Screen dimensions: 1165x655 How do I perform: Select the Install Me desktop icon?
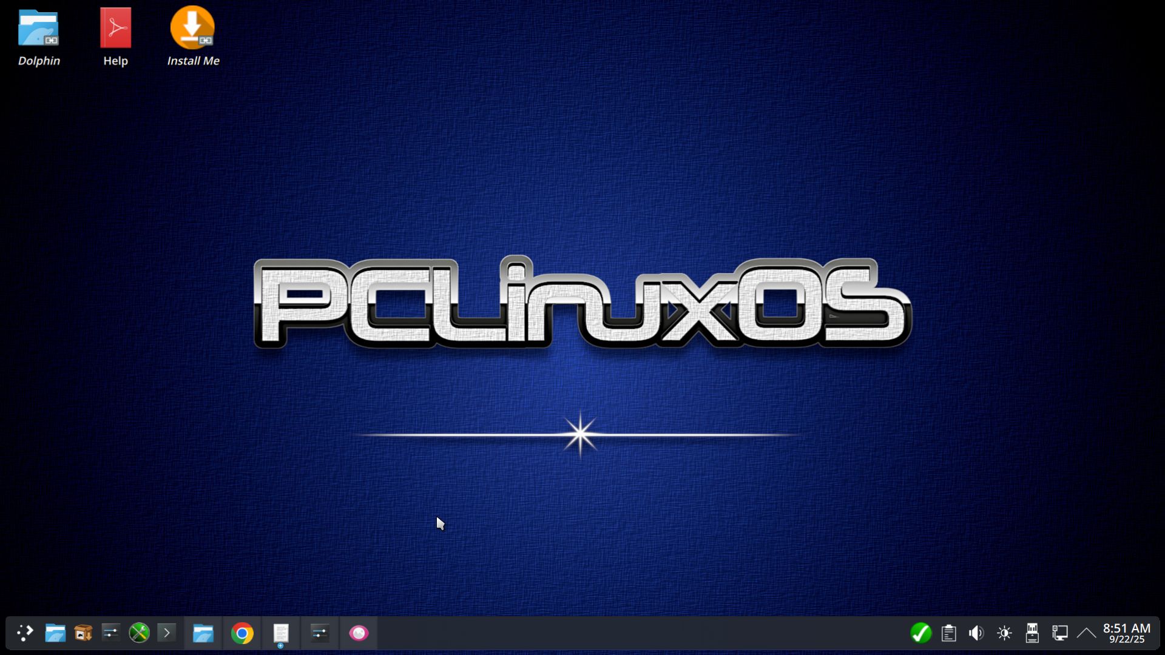192,36
